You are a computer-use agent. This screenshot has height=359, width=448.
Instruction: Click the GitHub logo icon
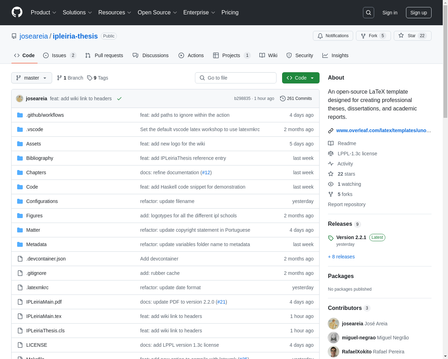17,12
